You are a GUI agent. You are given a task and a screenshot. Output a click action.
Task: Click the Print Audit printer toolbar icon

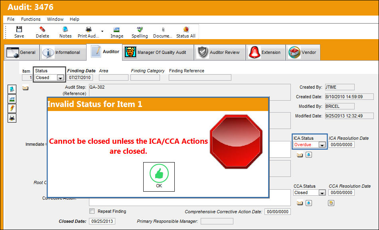point(89,29)
